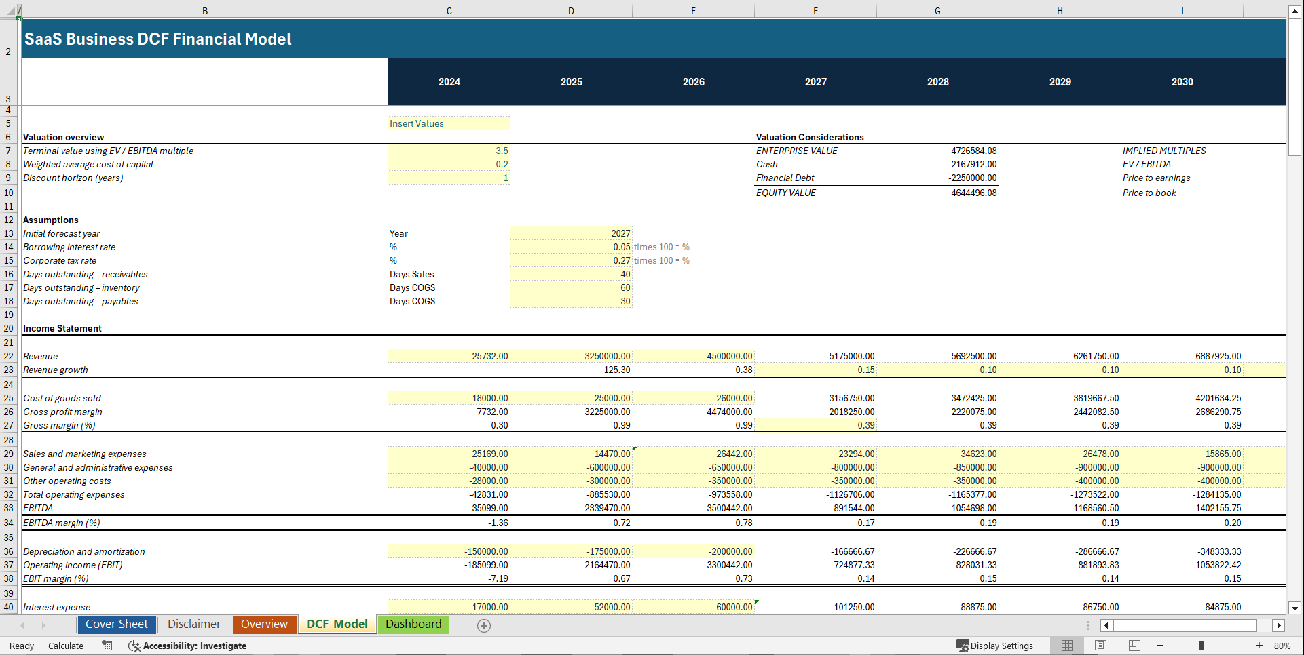Viewport: 1304px width, 655px height.
Task: Open the Dashboard sheet tab
Action: (x=414, y=624)
